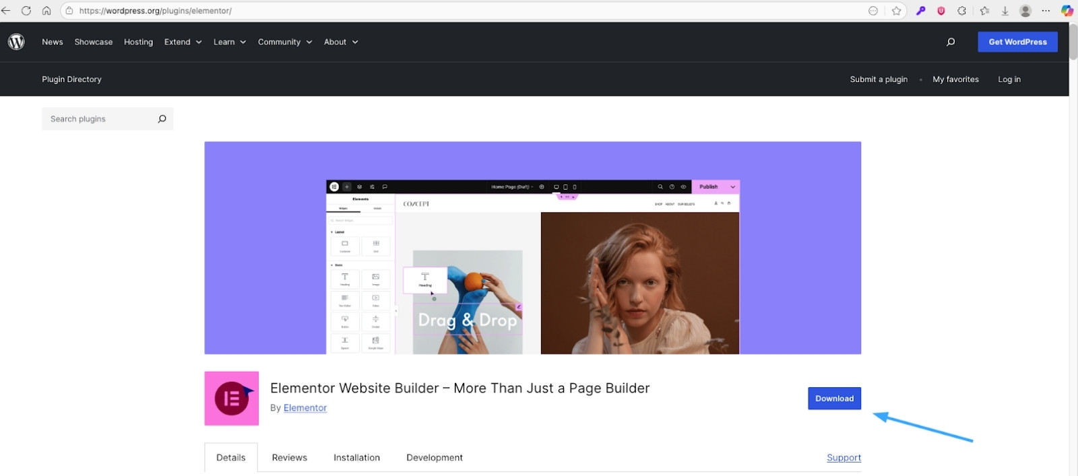Open the Elementor author link
The width and height of the screenshot is (1078, 476).
[x=305, y=408]
